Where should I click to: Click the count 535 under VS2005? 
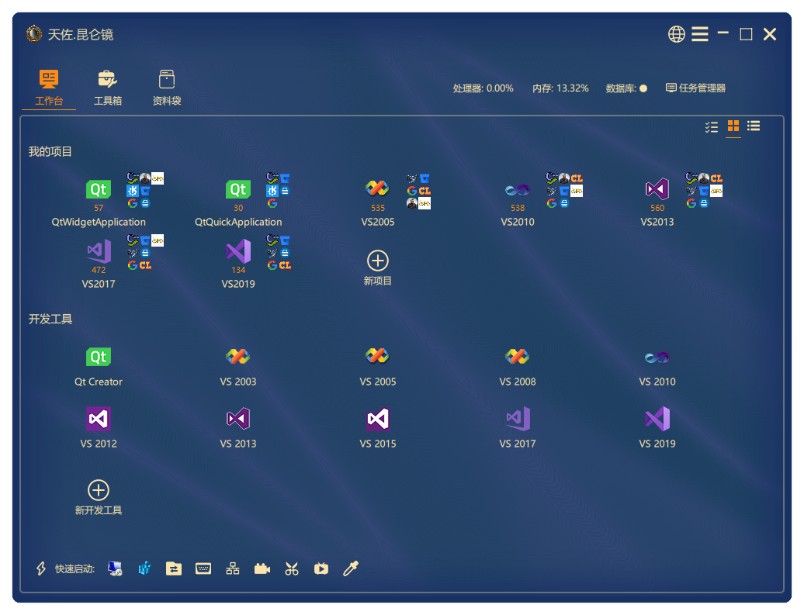point(377,208)
